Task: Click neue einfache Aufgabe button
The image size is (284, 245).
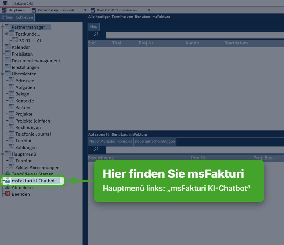Action: [155, 141]
